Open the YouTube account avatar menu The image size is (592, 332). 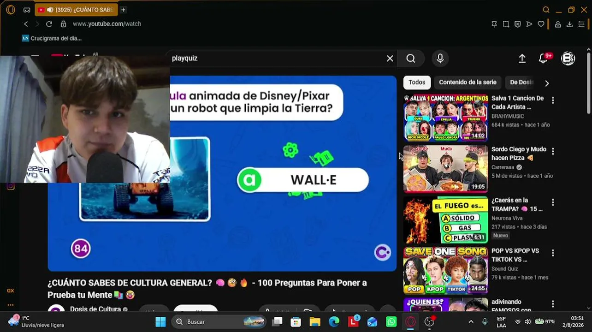click(x=568, y=59)
